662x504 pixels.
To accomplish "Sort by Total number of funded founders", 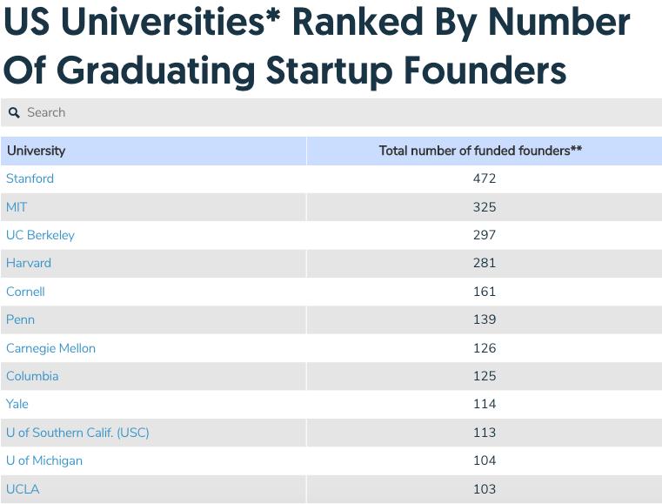I will (x=480, y=151).
